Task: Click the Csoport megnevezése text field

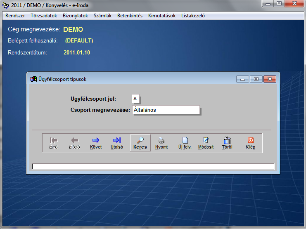Action: pos(166,110)
